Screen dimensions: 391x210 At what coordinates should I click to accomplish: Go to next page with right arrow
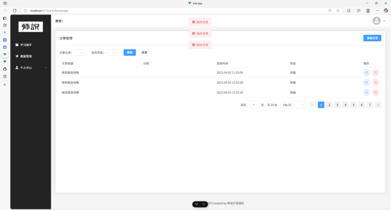(x=378, y=105)
